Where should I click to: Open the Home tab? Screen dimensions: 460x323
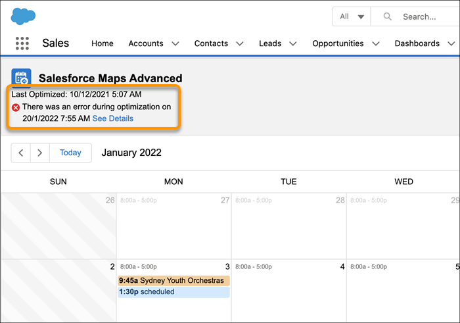coord(102,43)
